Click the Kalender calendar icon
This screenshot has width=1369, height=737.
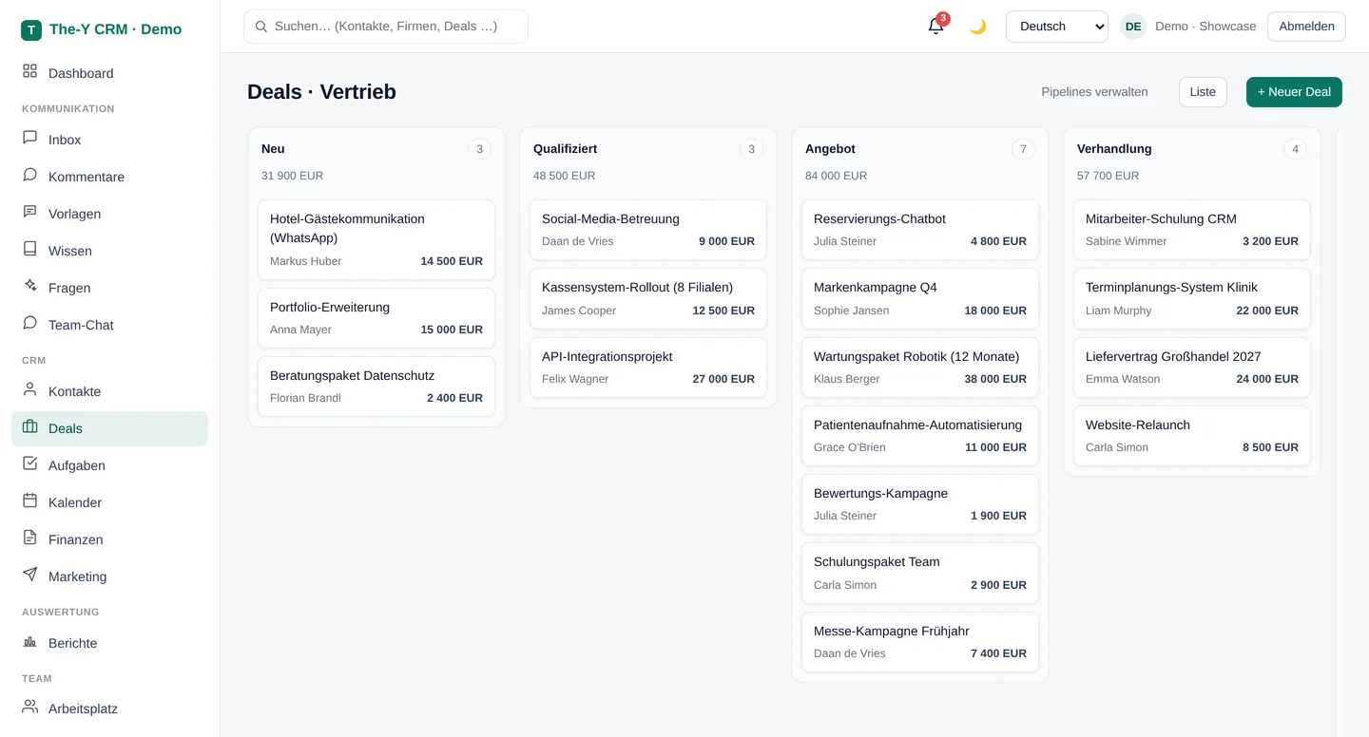30,501
